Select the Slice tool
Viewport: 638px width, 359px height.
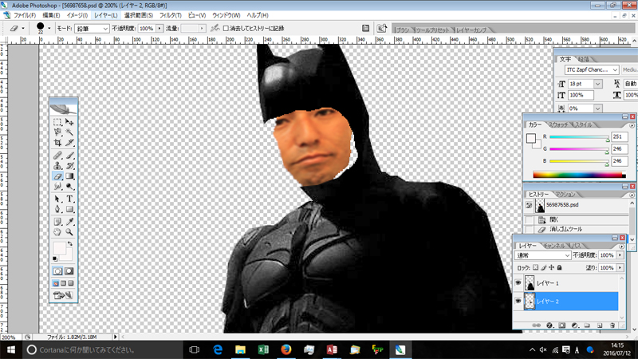pyautogui.click(x=69, y=143)
